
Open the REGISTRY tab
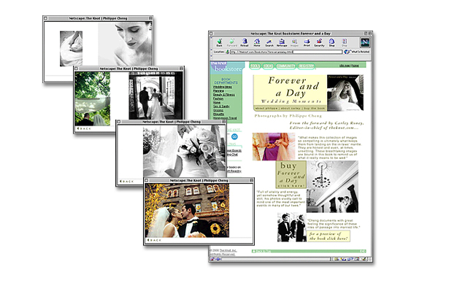(x=306, y=66)
